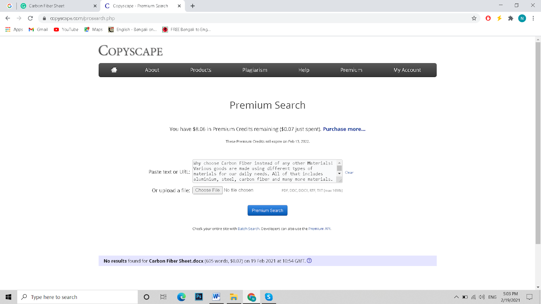Viewport: 541px width, 304px height.
Task: Click the Copyscape home icon in navbar
Action: click(114, 70)
